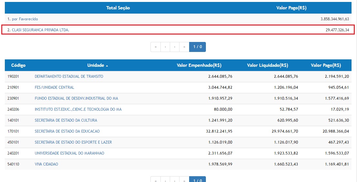
Task: Jump to last page in upper pagination
Action: (x=184, y=47)
